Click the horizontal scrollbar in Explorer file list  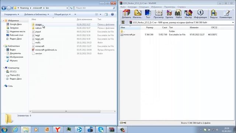(66, 112)
